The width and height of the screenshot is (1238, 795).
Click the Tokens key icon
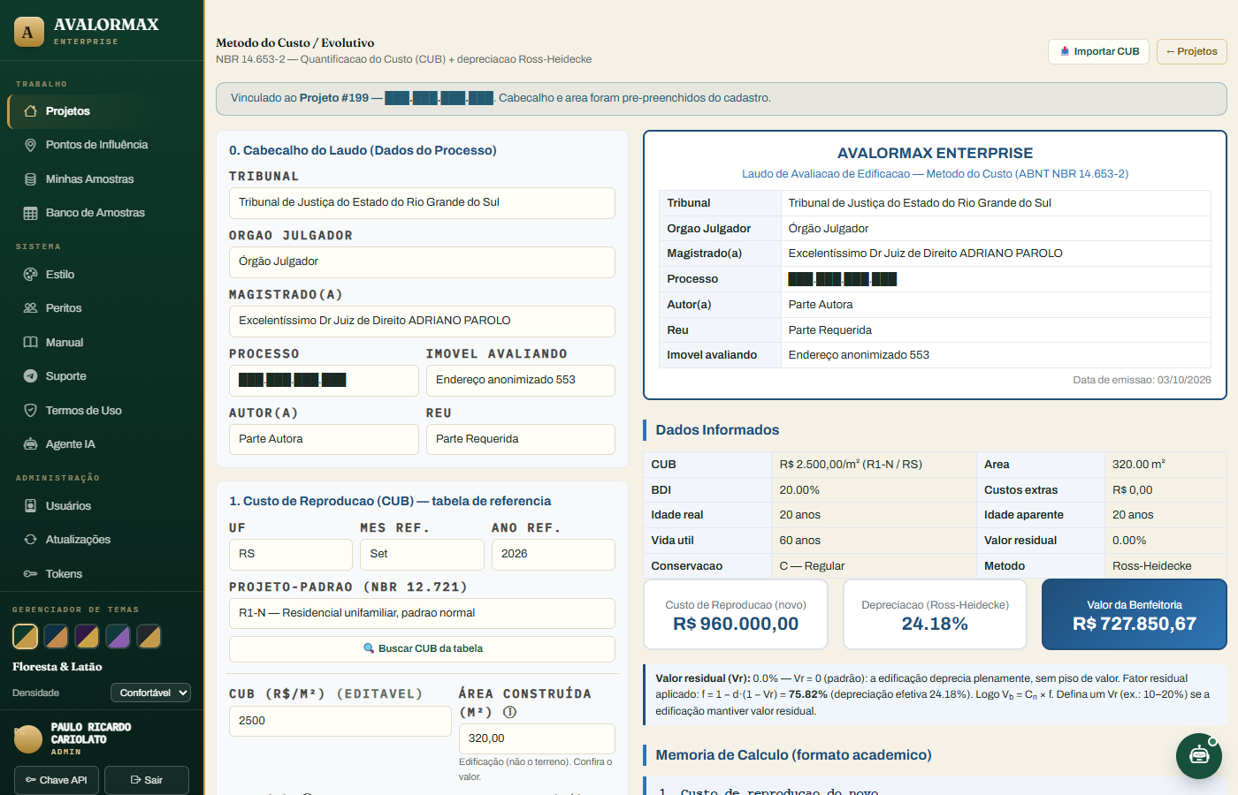[x=30, y=574]
